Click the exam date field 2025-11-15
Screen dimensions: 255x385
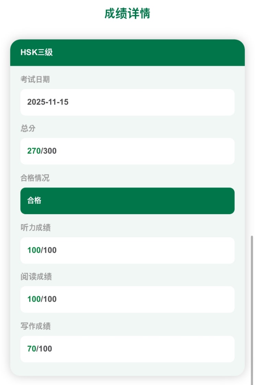[x=48, y=102]
